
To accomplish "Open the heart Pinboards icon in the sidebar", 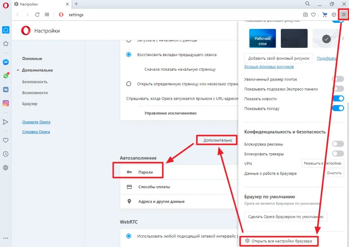I will pyautogui.click(x=5, y=140).
